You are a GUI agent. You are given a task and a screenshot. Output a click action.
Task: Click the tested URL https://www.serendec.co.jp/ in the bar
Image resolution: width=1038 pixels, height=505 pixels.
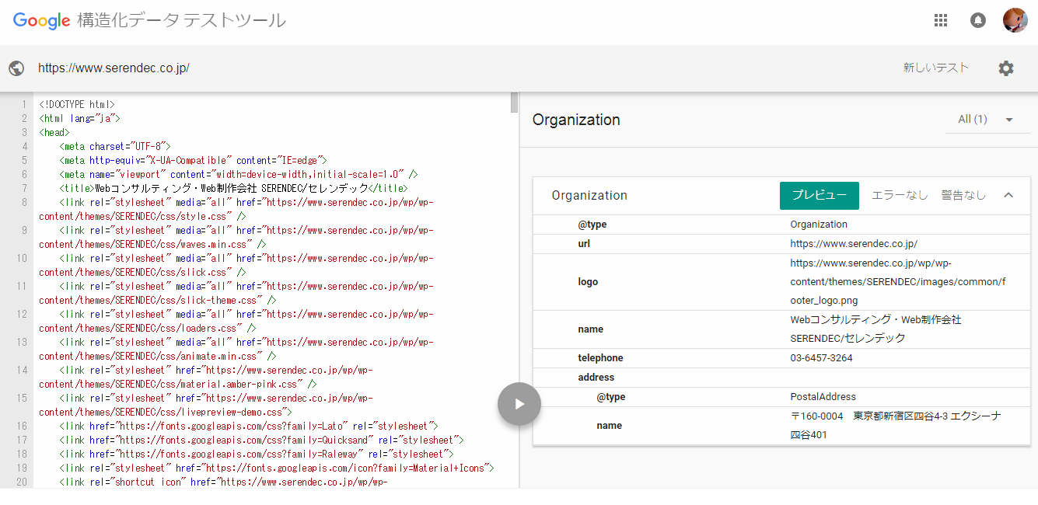pos(114,68)
